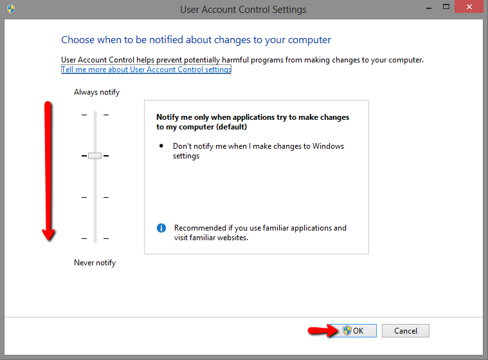Set slider to the bottom Never notify tick
The width and height of the screenshot is (488, 360).
(95, 238)
